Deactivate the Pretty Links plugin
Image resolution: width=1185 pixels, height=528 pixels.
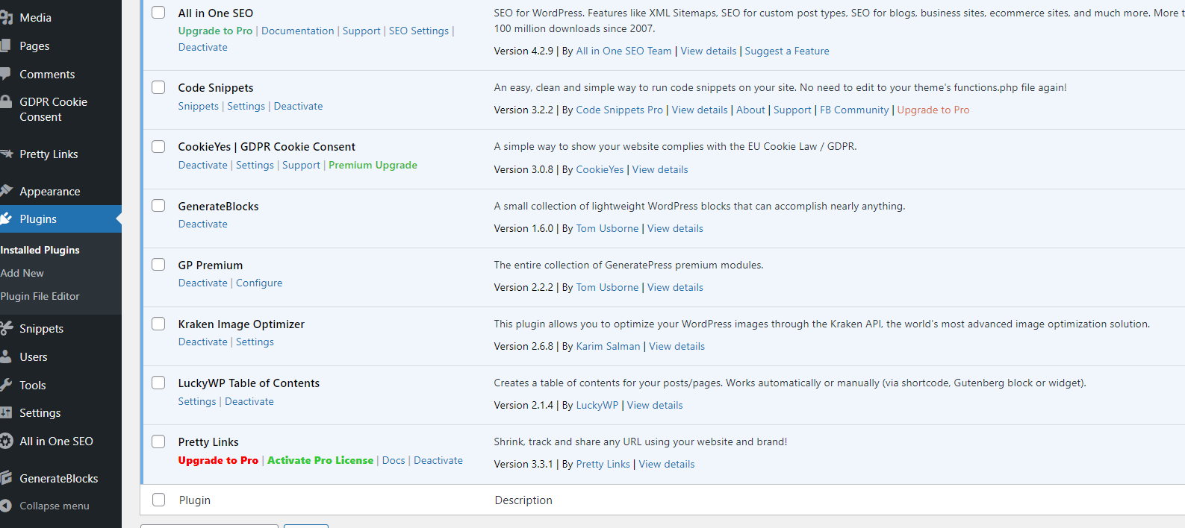click(x=438, y=460)
